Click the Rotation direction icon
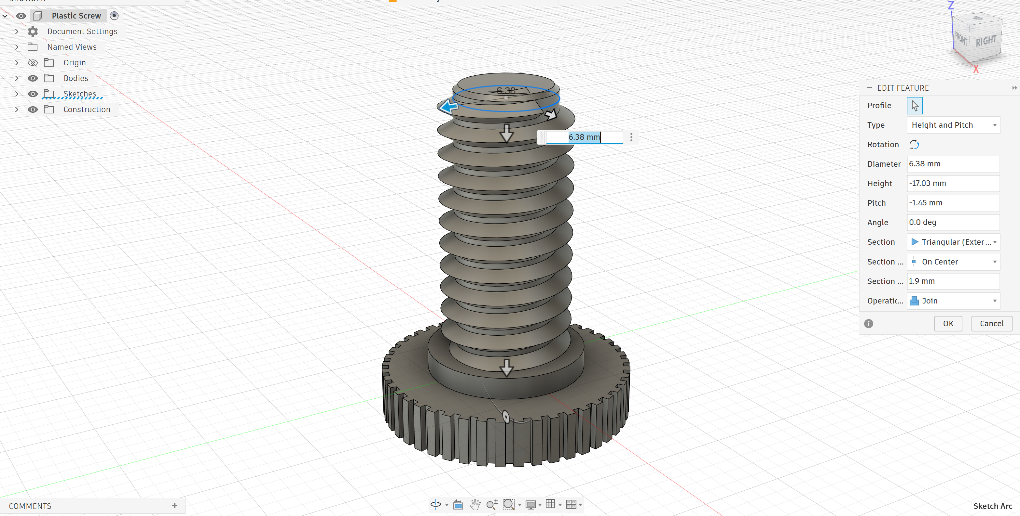 click(x=914, y=144)
